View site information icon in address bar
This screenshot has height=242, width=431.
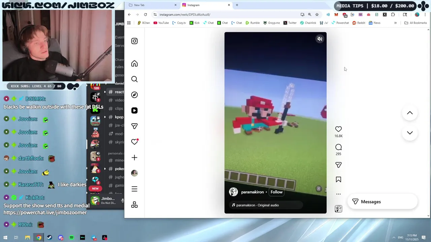pos(155,14)
